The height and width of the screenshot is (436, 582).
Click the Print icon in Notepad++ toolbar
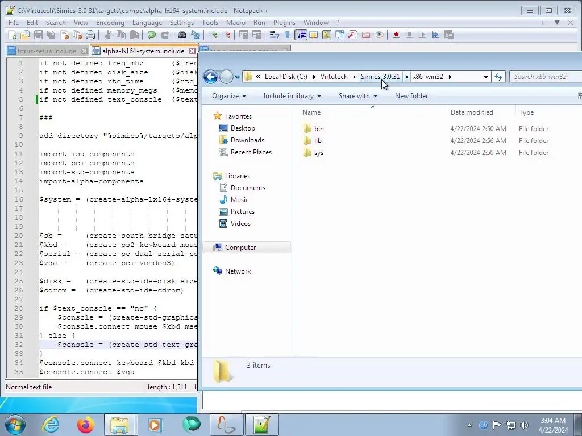tap(90, 35)
